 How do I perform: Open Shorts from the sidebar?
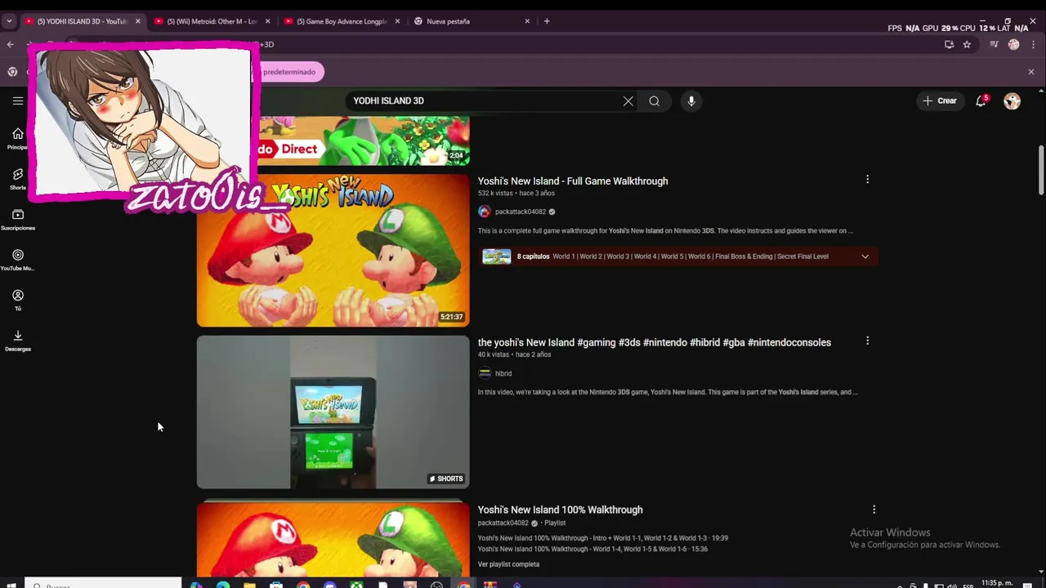(x=17, y=179)
